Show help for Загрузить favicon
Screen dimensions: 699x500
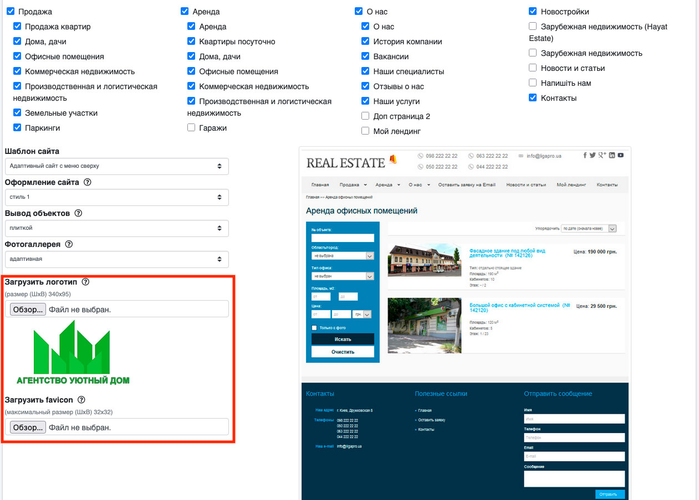coord(81,400)
